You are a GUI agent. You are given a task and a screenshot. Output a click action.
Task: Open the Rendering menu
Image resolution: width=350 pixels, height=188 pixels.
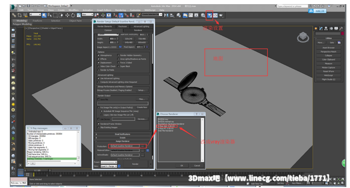121,10
